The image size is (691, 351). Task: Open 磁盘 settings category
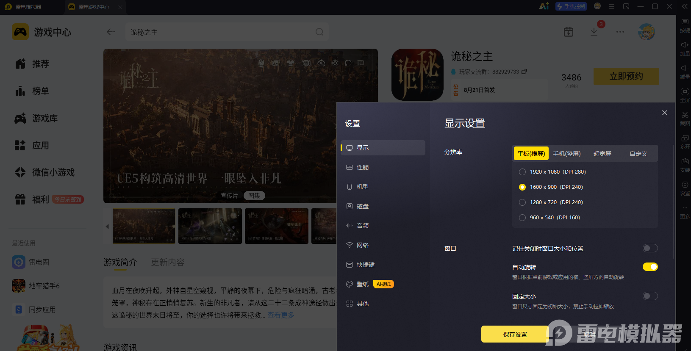coord(383,206)
